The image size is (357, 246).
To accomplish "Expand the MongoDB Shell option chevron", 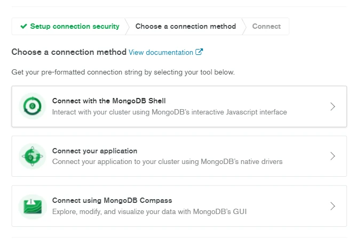I will pyautogui.click(x=333, y=106).
